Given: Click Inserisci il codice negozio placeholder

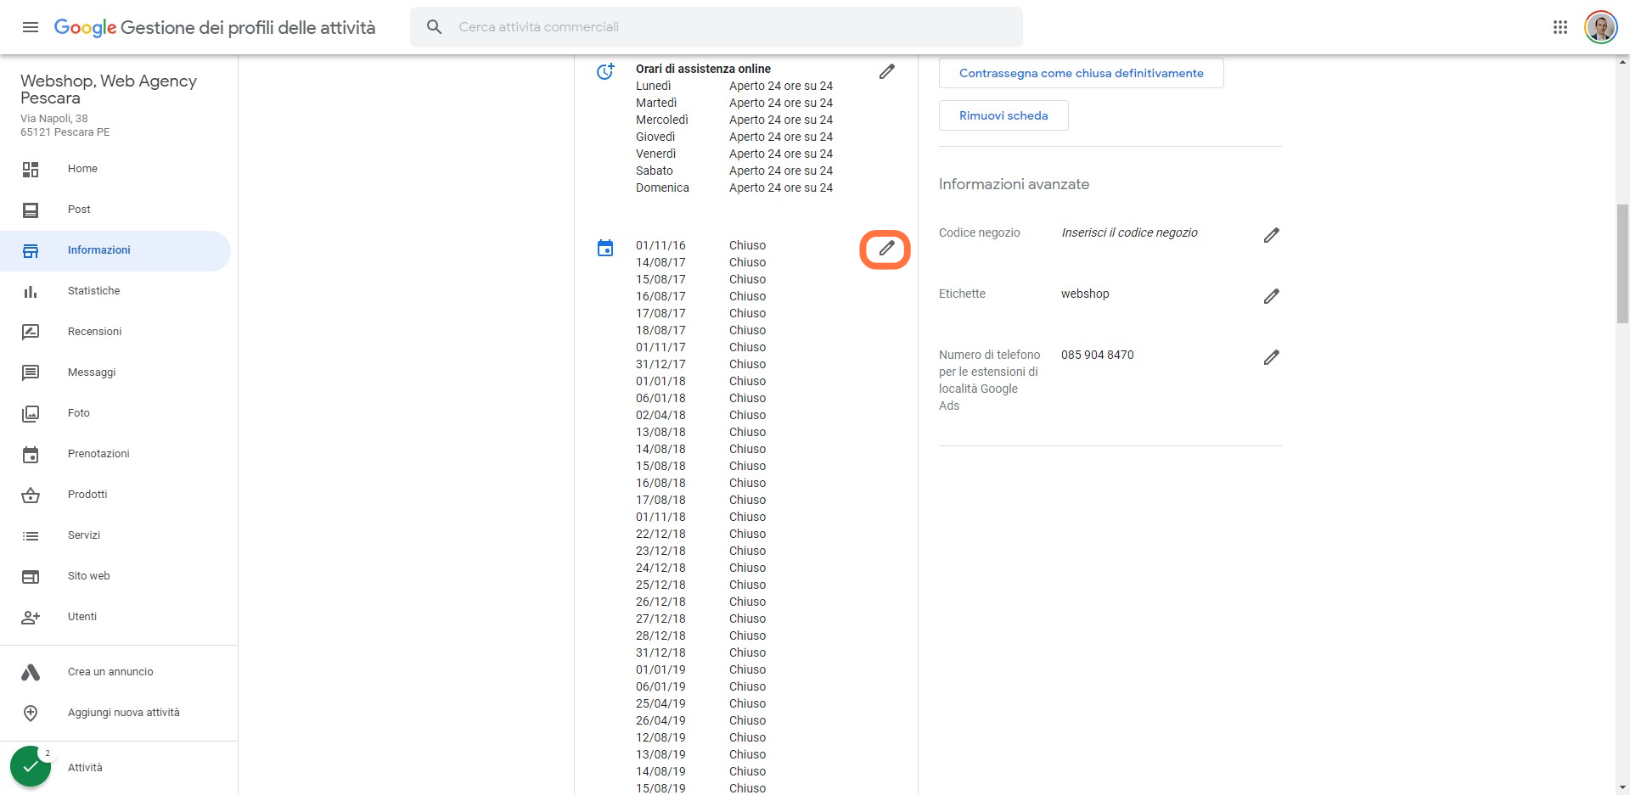Looking at the screenshot, I should click(1129, 232).
